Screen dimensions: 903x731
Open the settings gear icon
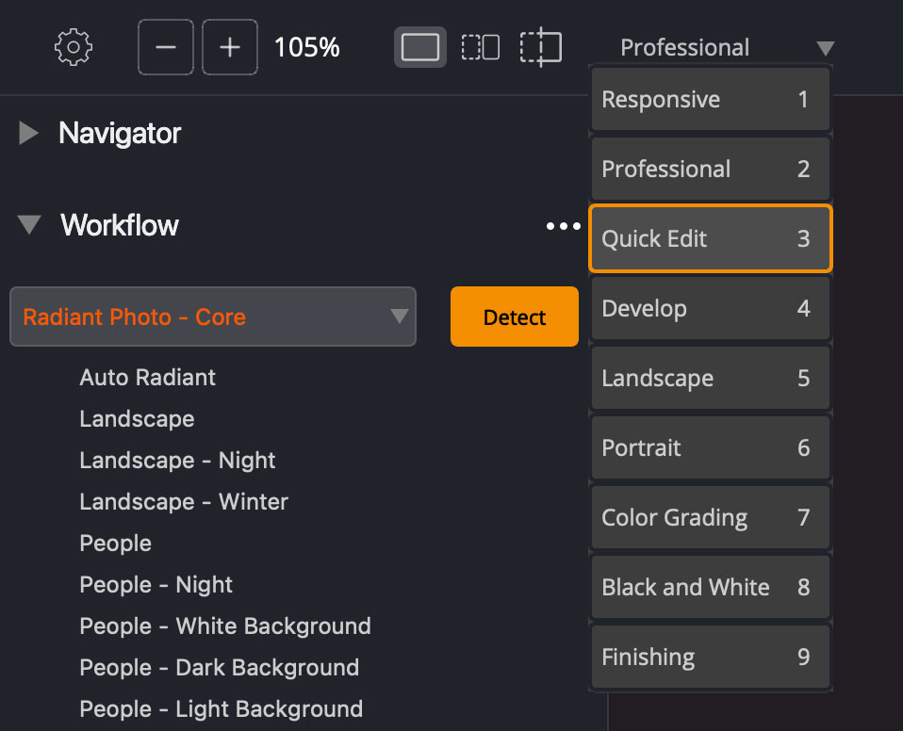73,47
